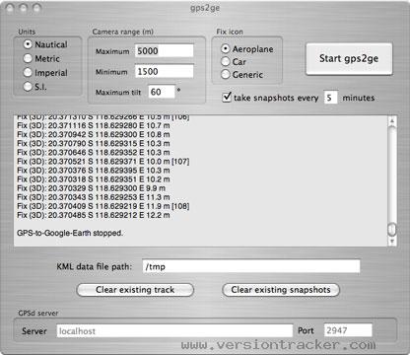The height and width of the screenshot is (355, 410).
Task: Focus the Maximum tilt field
Action: pos(162,92)
